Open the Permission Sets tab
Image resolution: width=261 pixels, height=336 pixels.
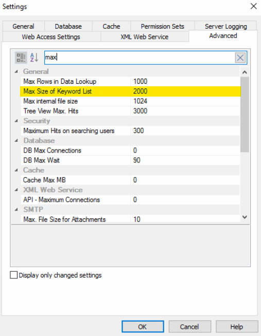coord(163,26)
